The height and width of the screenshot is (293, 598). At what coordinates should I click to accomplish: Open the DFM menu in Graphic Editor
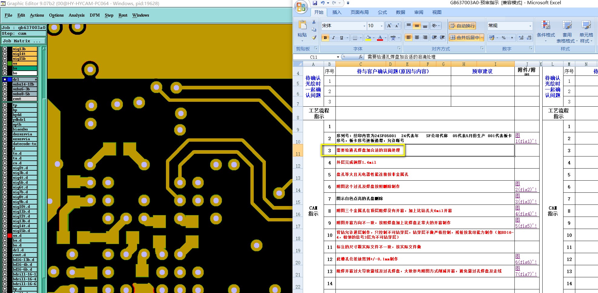pyautogui.click(x=95, y=15)
